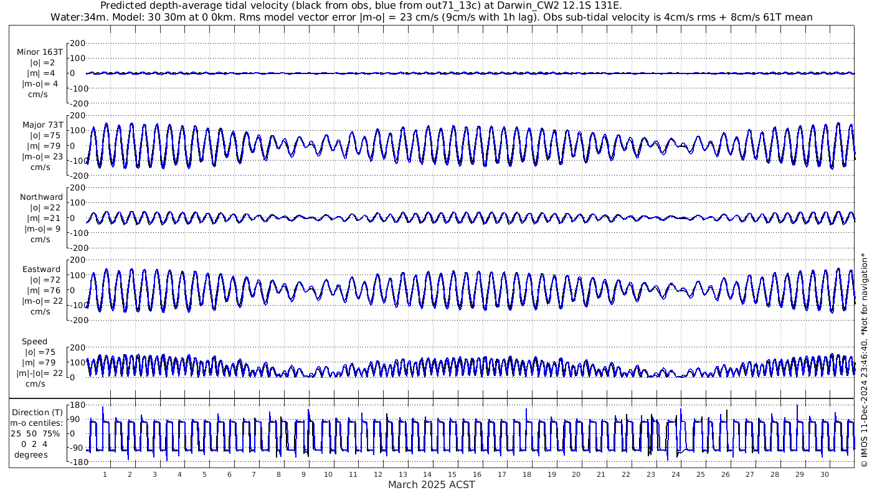Click date label '5' on the time axis
Screen dimensions: 872x498
[x=204, y=474]
